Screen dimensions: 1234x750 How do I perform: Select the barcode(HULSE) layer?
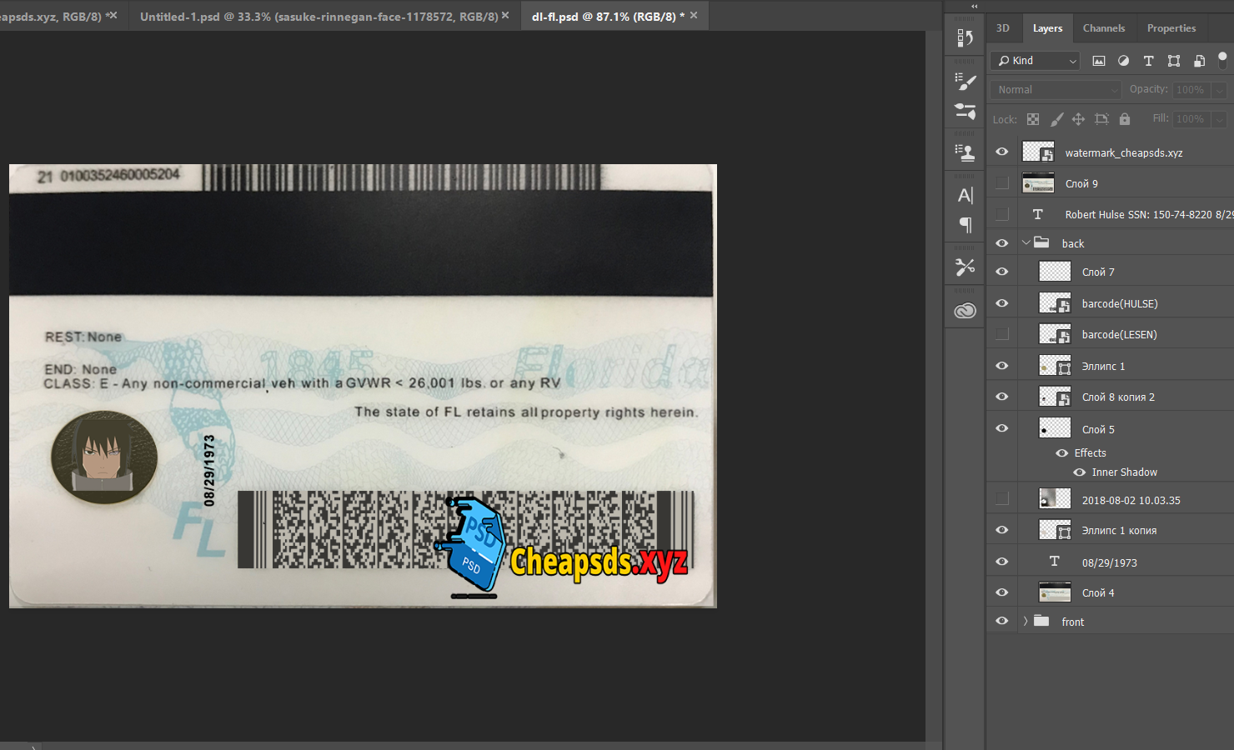(1119, 304)
